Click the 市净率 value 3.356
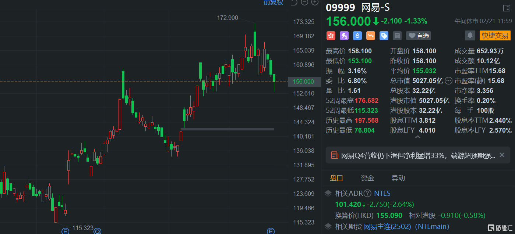 tap(485, 91)
